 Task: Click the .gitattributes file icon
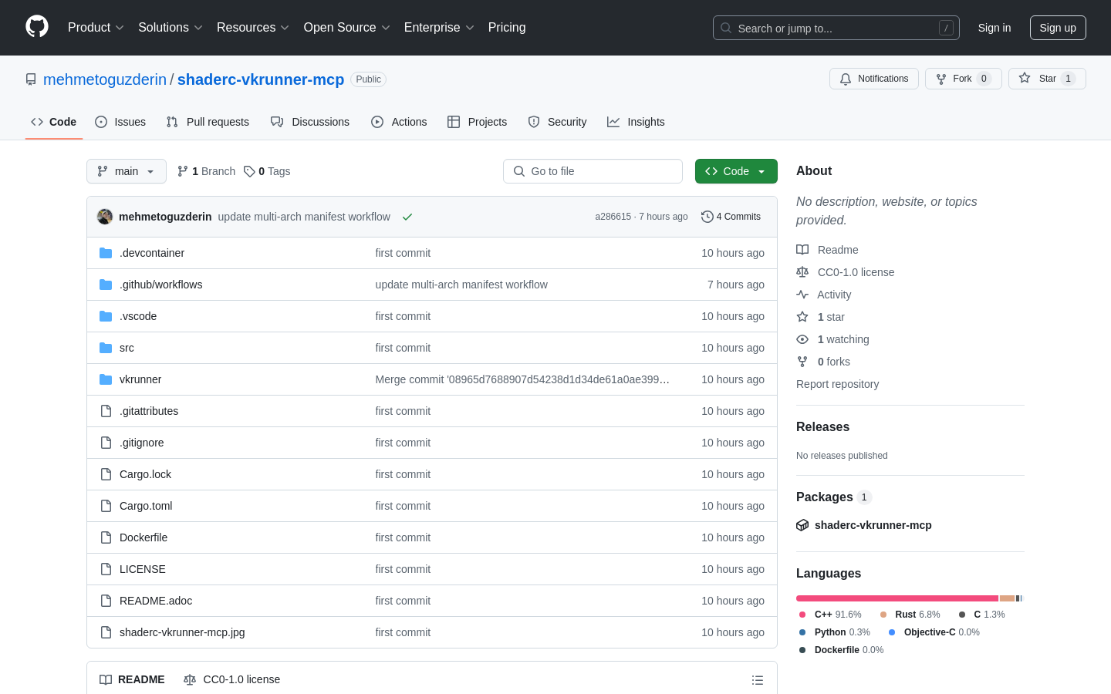click(106, 411)
